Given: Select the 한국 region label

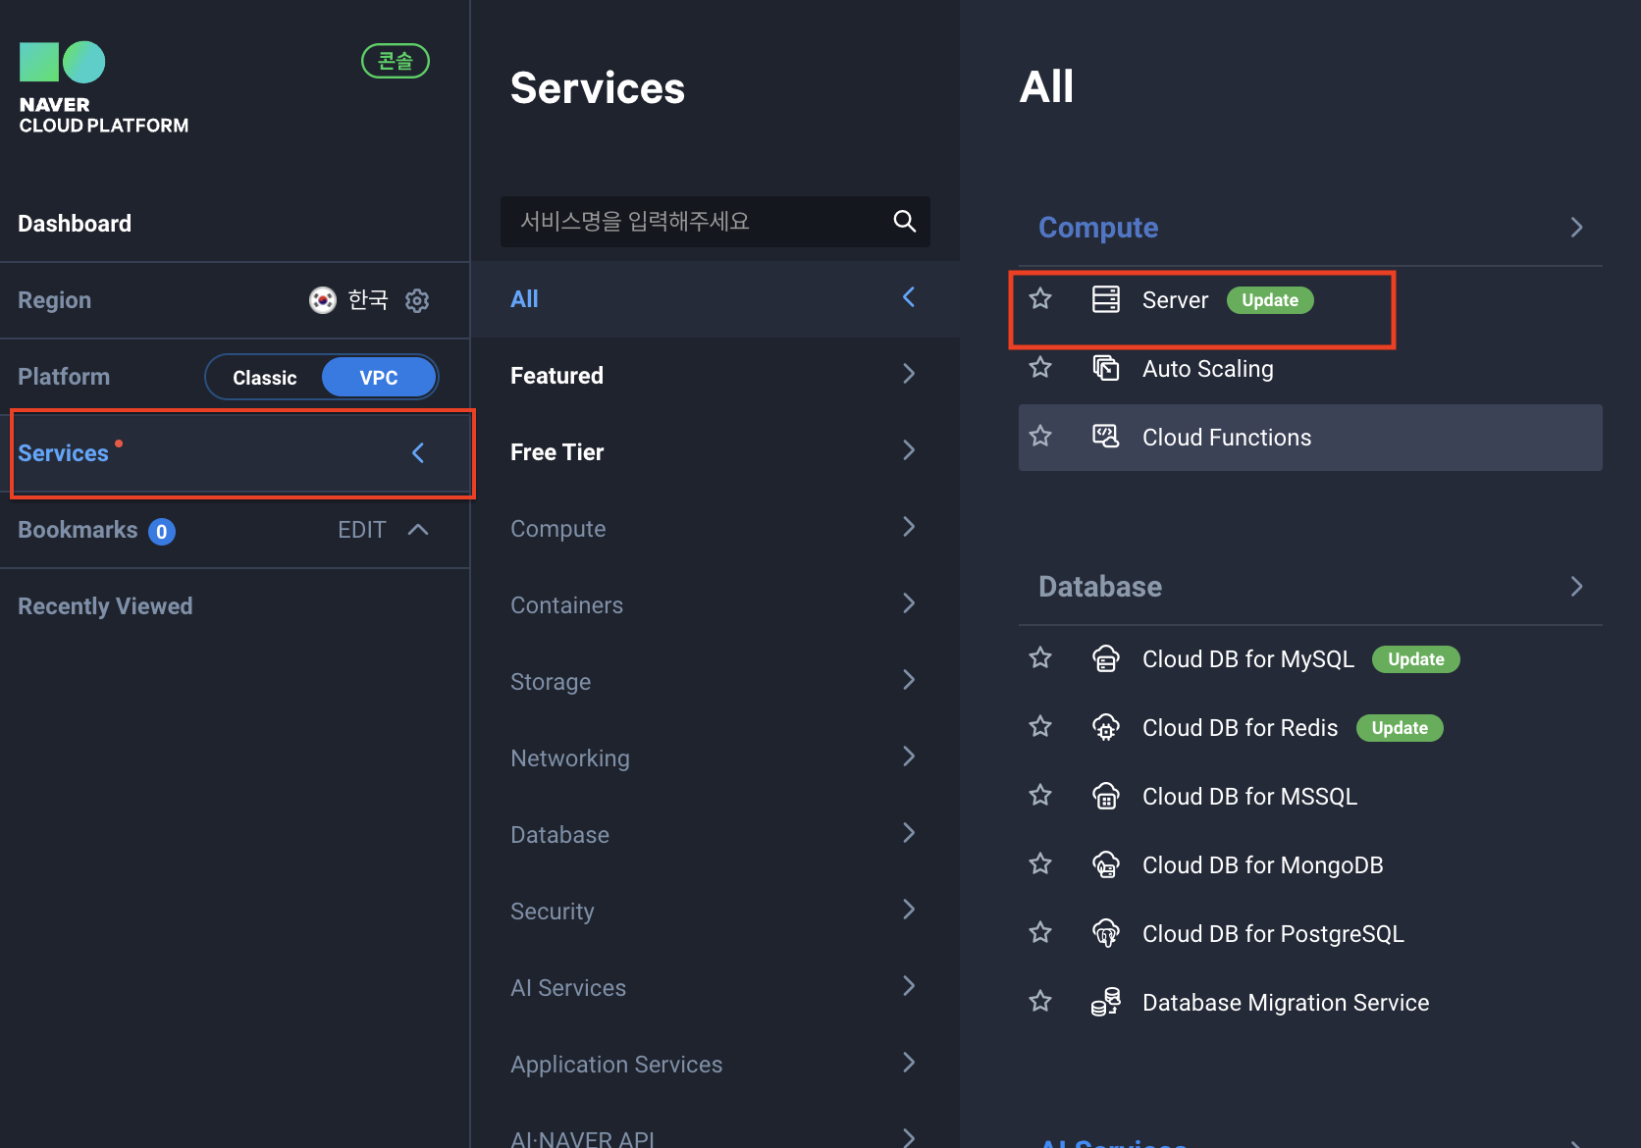Looking at the screenshot, I should coord(368,300).
